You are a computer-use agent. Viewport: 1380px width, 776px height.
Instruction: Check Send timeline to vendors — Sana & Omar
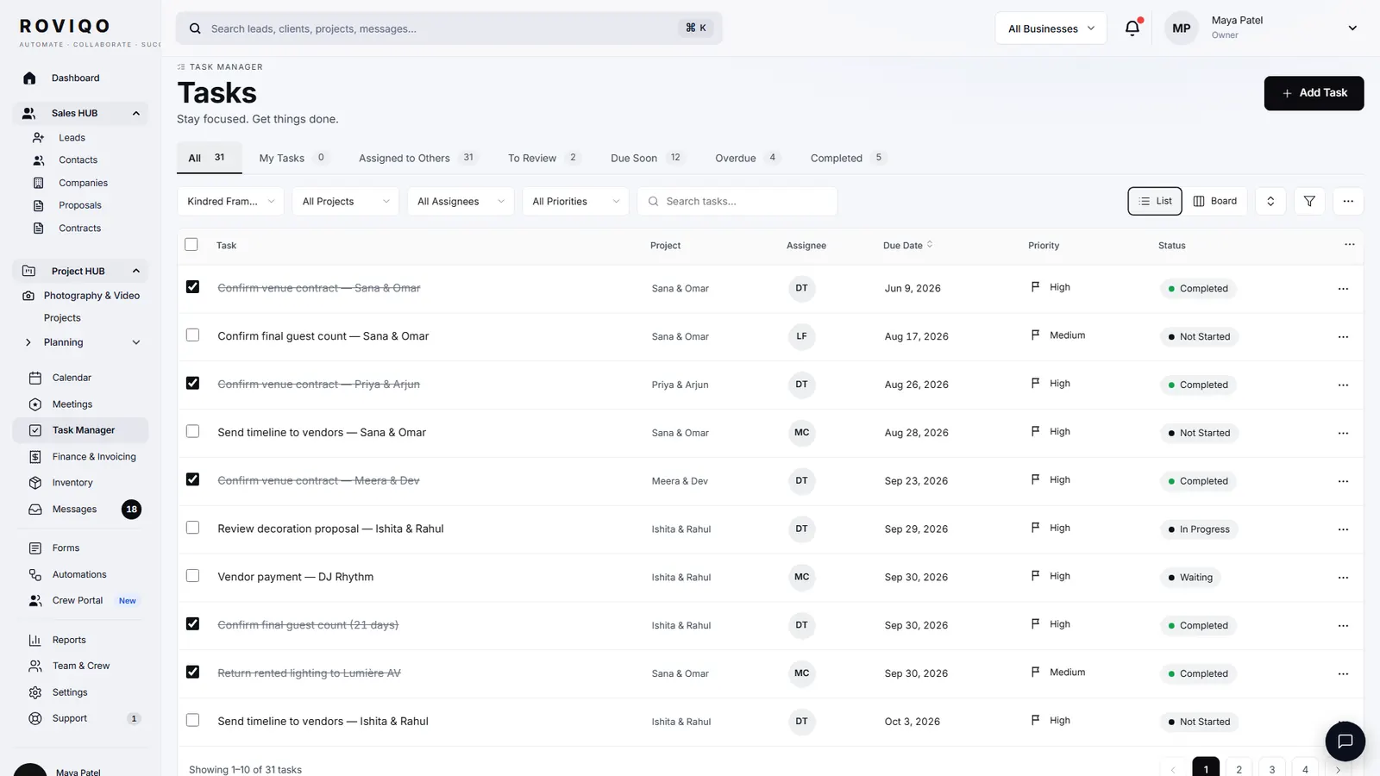192,432
